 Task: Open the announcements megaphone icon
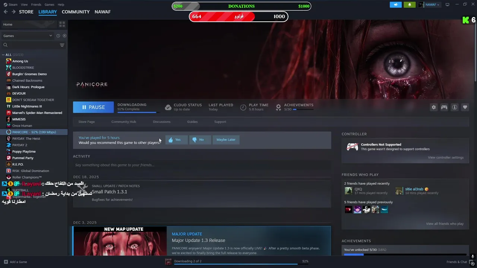point(396,4)
